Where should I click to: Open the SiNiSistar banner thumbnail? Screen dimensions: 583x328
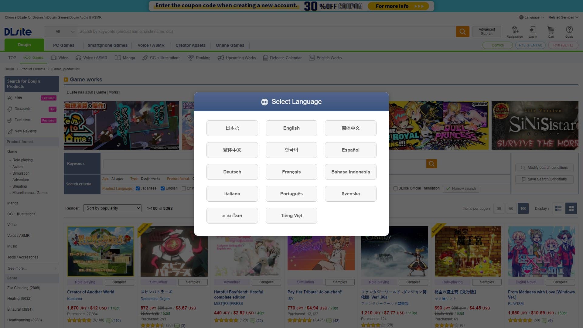pos(535,125)
